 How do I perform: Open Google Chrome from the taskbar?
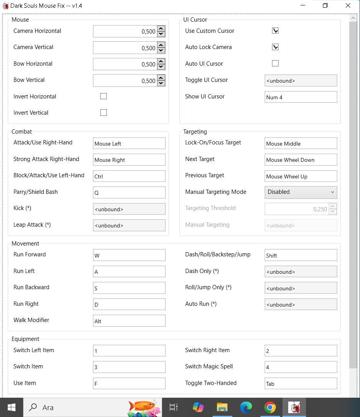tap(270, 407)
